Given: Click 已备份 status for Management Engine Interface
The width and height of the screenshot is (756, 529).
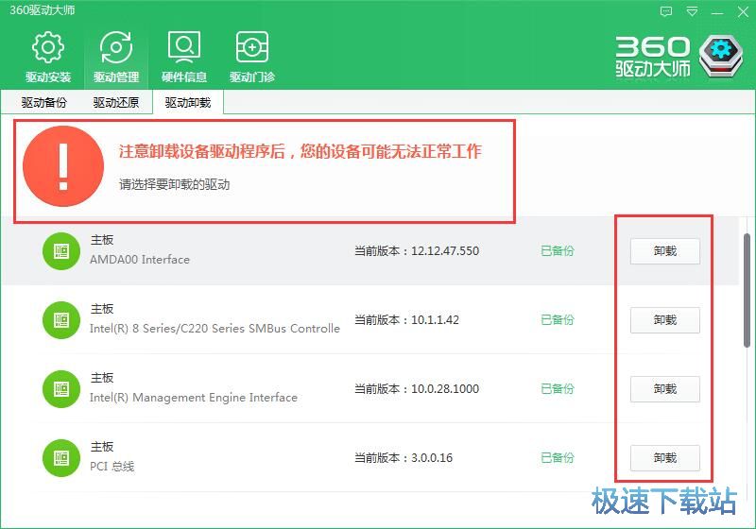Looking at the screenshot, I should 558,389.
